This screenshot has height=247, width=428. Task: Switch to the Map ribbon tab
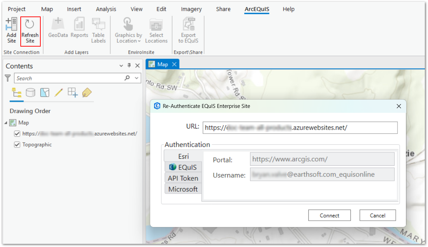47,9
